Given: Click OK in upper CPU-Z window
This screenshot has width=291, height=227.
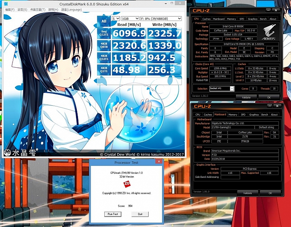Looking at the screenshot, I should pyautogui.click(x=269, y=98).
